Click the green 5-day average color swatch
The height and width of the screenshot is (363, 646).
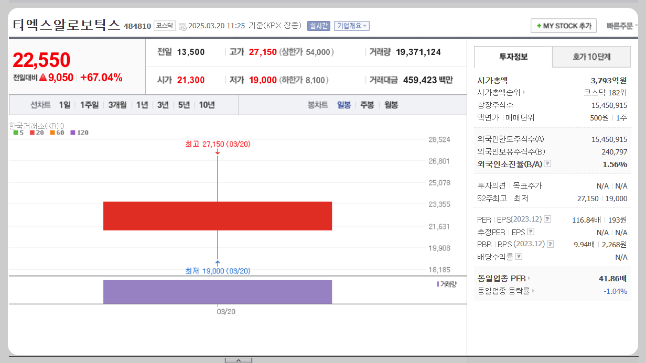tap(16, 133)
